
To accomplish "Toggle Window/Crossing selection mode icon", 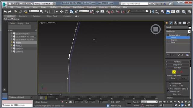I will [x=56, y=11].
